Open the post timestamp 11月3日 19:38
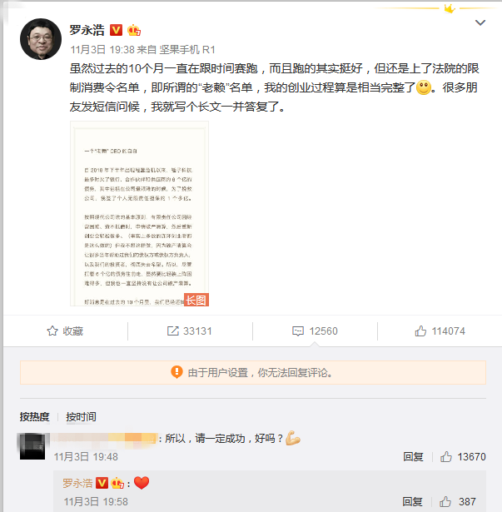Image resolution: width=502 pixels, height=512 pixels. pos(102,50)
